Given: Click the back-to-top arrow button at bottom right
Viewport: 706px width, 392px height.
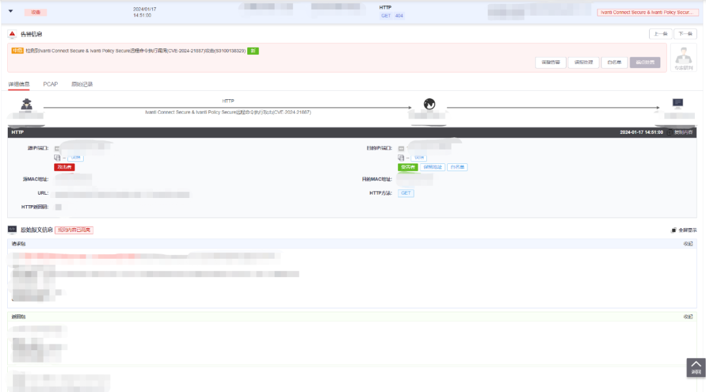Looking at the screenshot, I should click(x=696, y=368).
